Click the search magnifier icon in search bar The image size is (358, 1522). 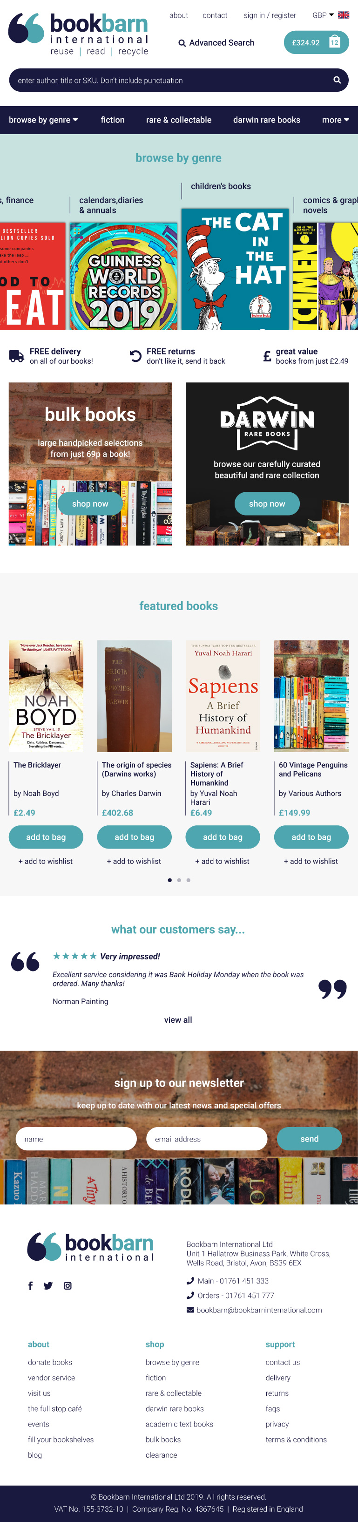point(337,81)
